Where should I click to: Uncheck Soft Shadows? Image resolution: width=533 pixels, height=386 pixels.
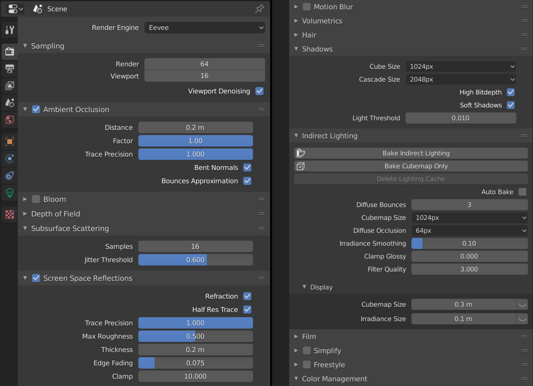511,105
